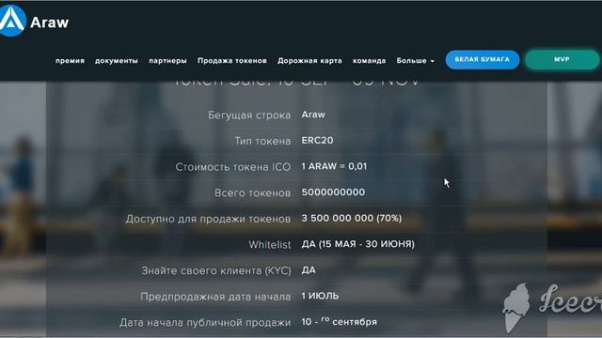The height and width of the screenshot is (338, 602).
Task: Click Знайте своего клиента (KYC) label
Action: pos(216,270)
